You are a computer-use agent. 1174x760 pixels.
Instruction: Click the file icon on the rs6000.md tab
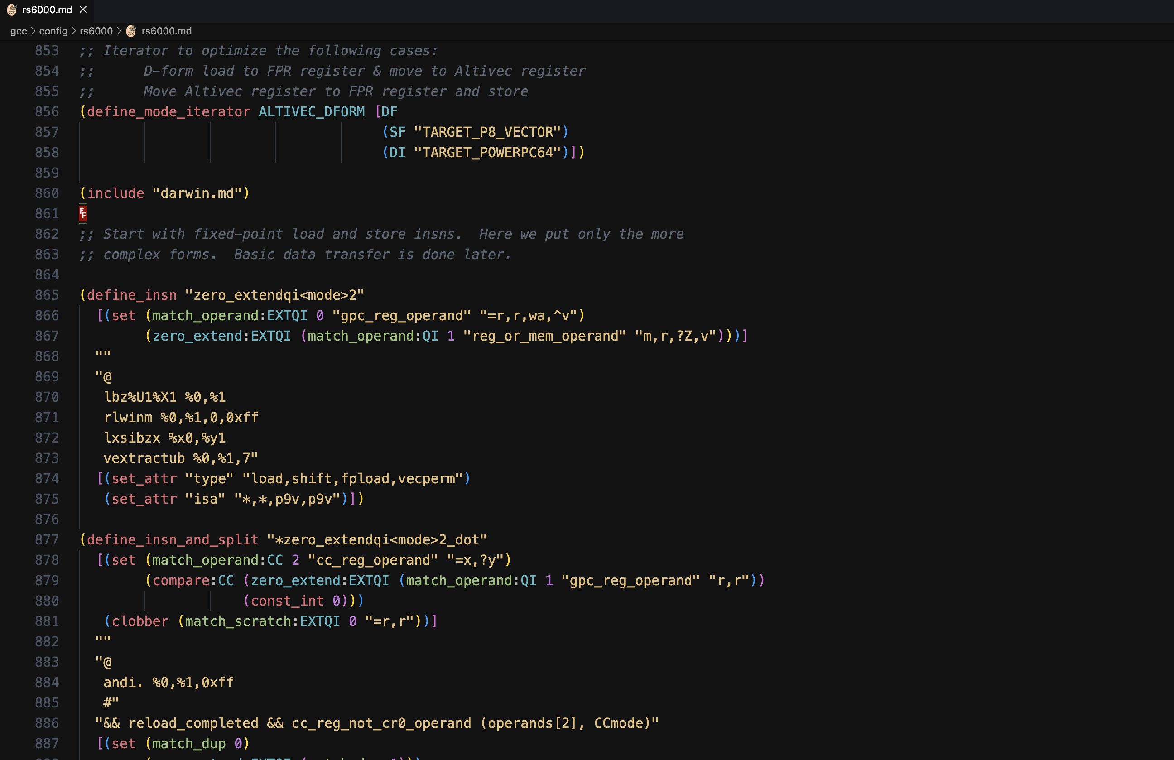[x=12, y=10]
